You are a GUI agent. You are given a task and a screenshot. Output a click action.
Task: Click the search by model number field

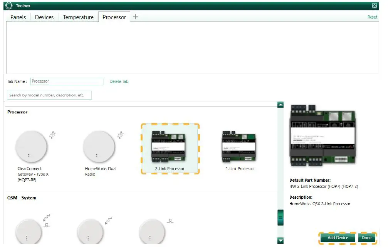pos(49,95)
